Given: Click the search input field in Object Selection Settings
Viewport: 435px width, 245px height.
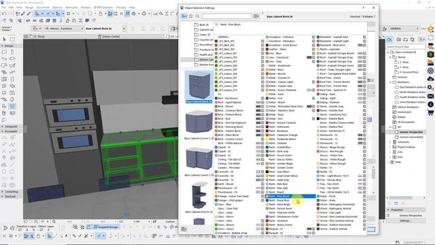Looking at the screenshot, I should coord(226,16).
